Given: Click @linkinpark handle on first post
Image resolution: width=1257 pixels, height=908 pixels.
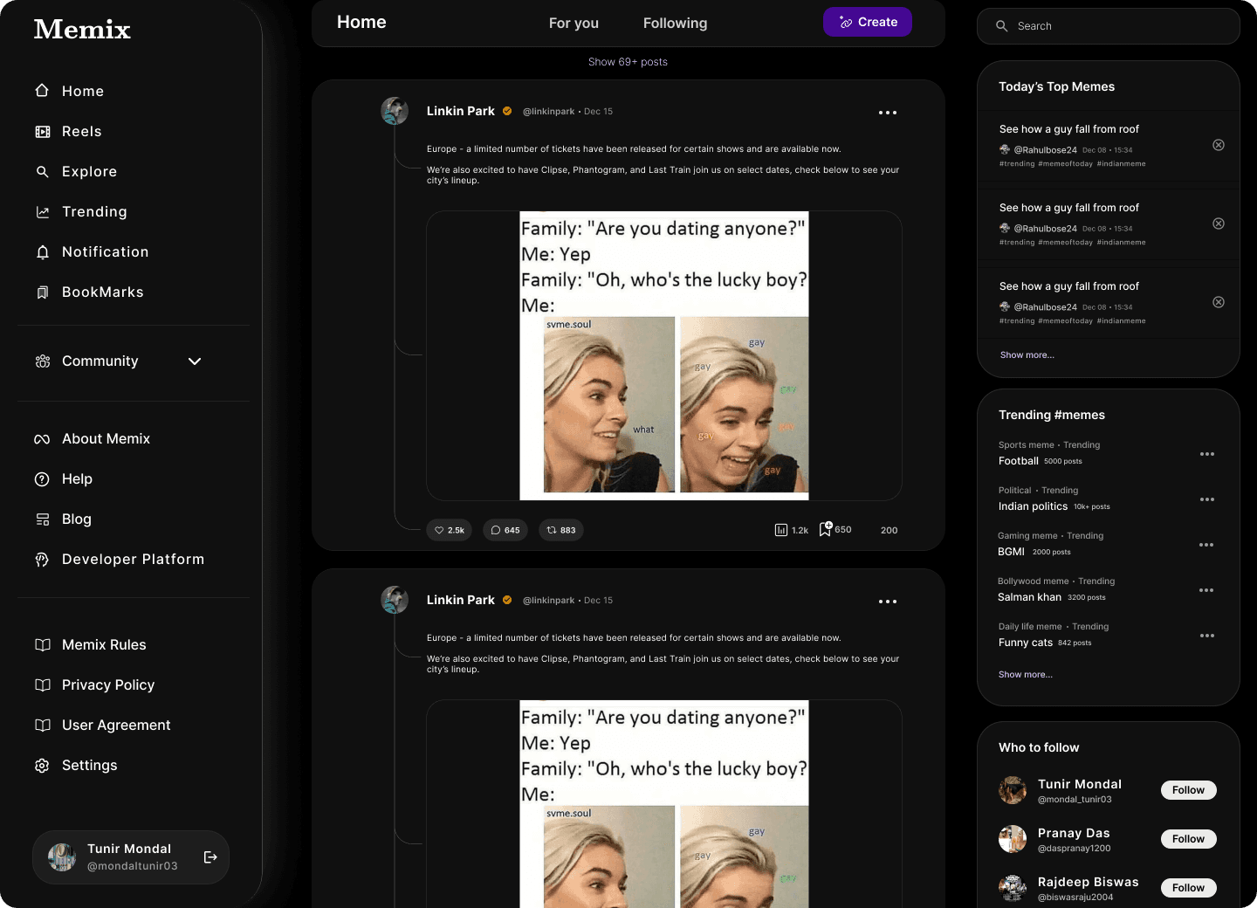Looking at the screenshot, I should 548,112.
